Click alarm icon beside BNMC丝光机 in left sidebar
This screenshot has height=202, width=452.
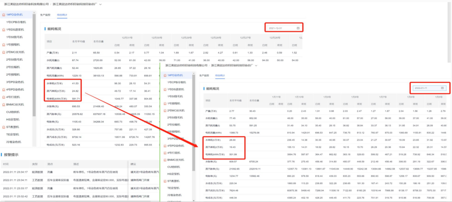[x=4, y=105]
